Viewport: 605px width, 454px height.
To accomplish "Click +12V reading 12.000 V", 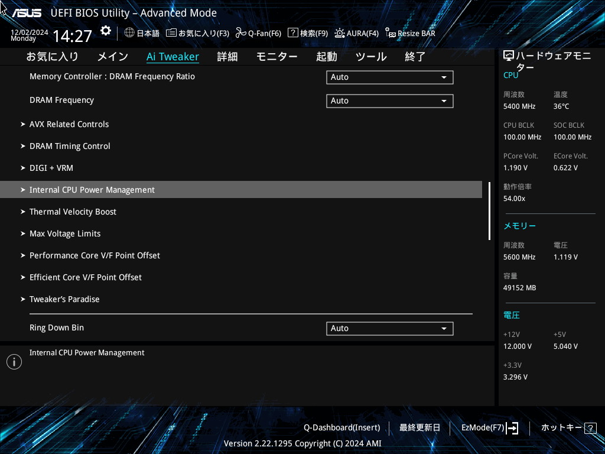I will tap(518, 346).
